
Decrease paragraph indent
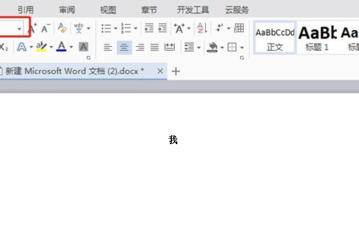point(149,28)
